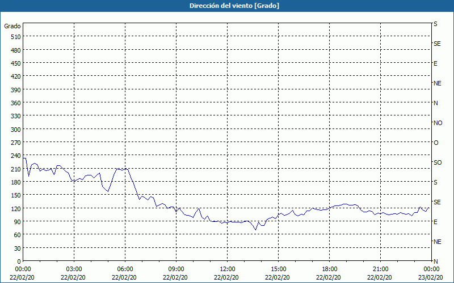Image resolution: width=454 pixels, height=283 pixels.
Task: Select the 18:00 time label
Action: tap(330, 269)
